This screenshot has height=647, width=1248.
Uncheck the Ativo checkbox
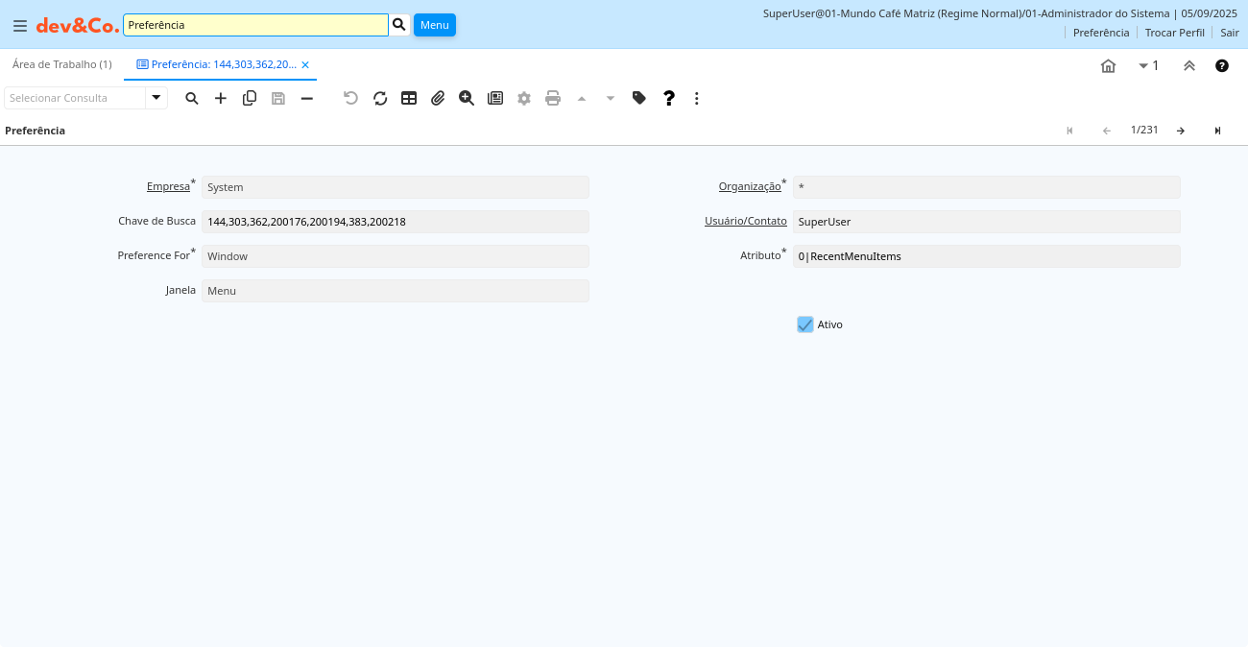coord(805,324)
